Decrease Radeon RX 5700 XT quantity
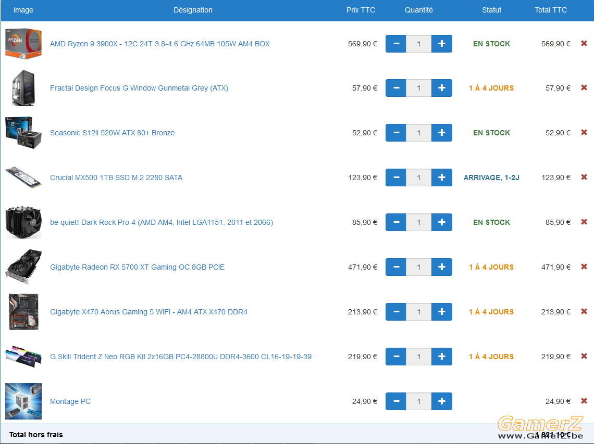Screen dimensions: 594x444 396,267
